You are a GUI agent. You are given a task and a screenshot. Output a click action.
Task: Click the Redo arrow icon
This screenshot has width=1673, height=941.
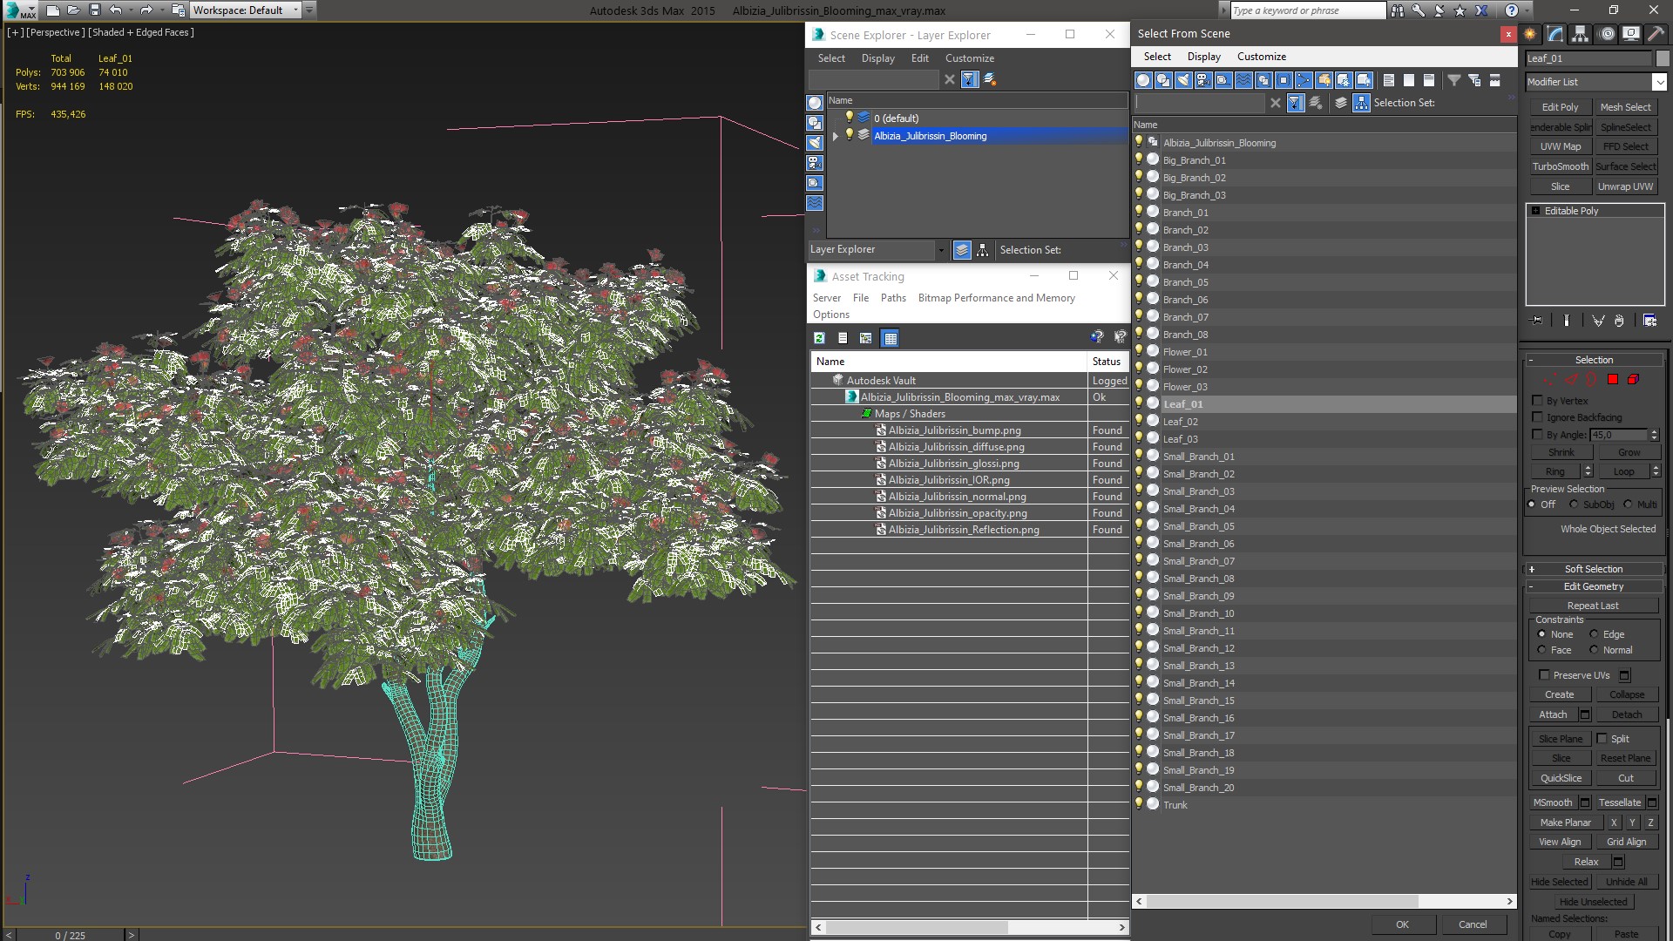click(x=146, y=10)
